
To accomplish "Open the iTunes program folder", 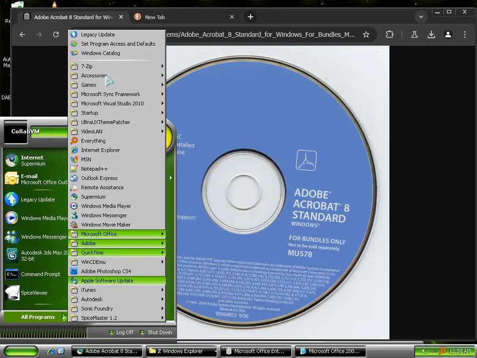I will click(x=117, y=290).
